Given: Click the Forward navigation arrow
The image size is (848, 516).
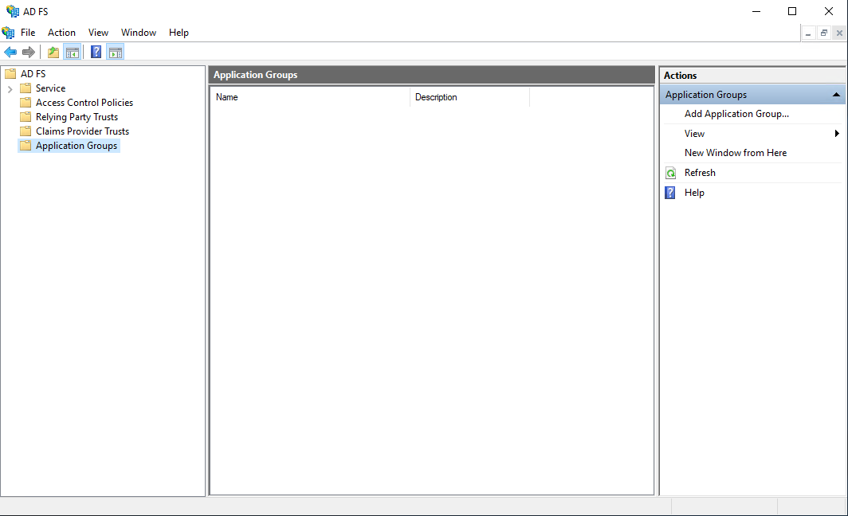Looking at the screenshot, I should coord(29,52).
